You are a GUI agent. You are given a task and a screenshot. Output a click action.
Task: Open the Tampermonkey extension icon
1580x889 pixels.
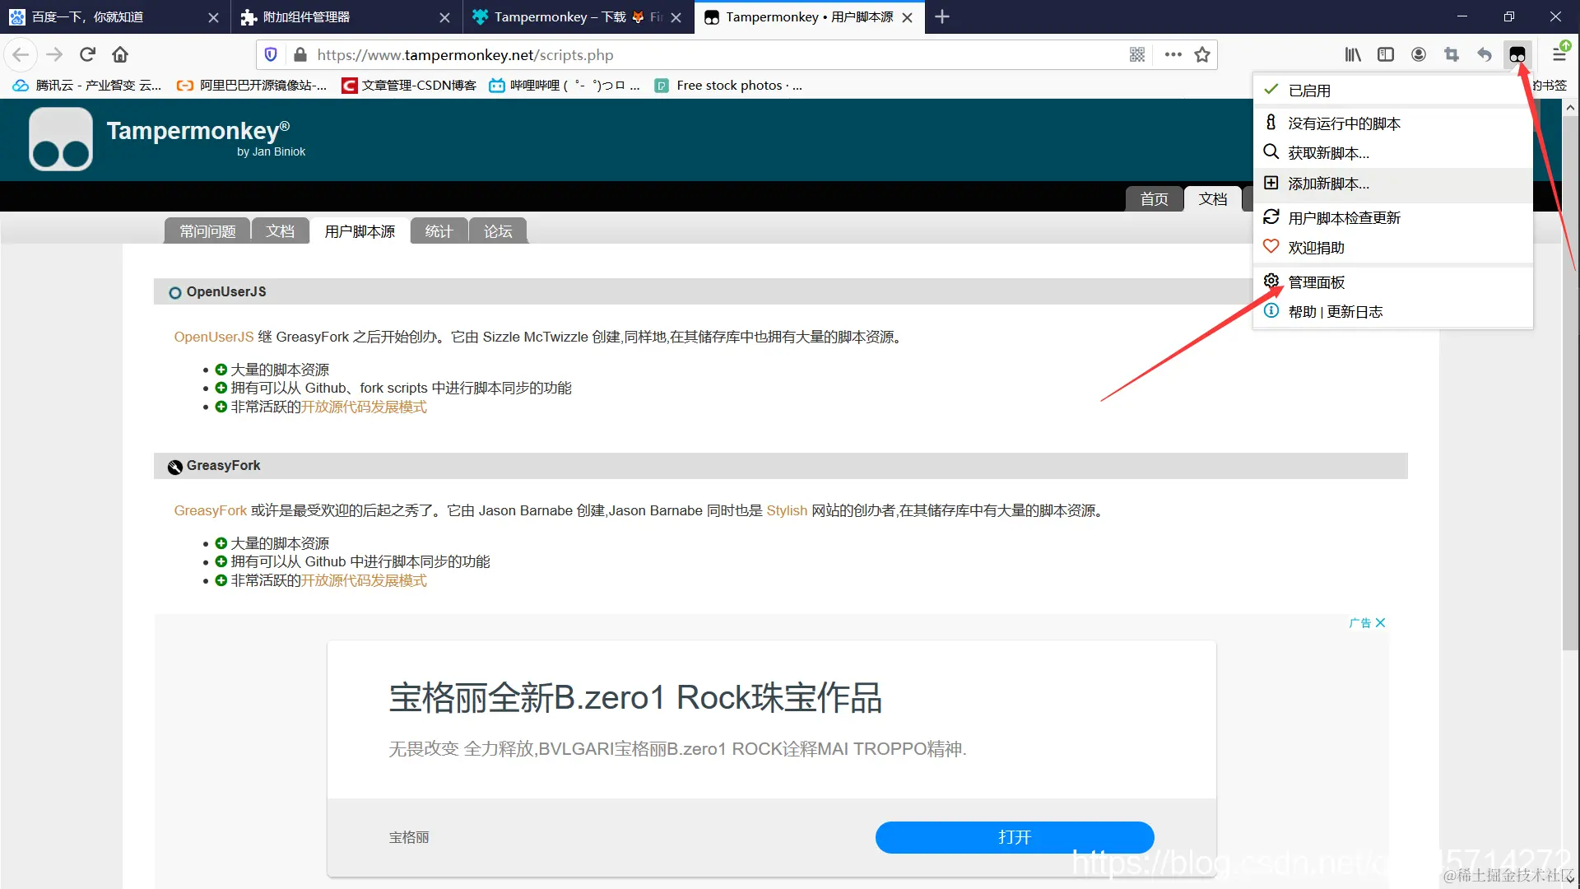click(x=1518, y=54)
